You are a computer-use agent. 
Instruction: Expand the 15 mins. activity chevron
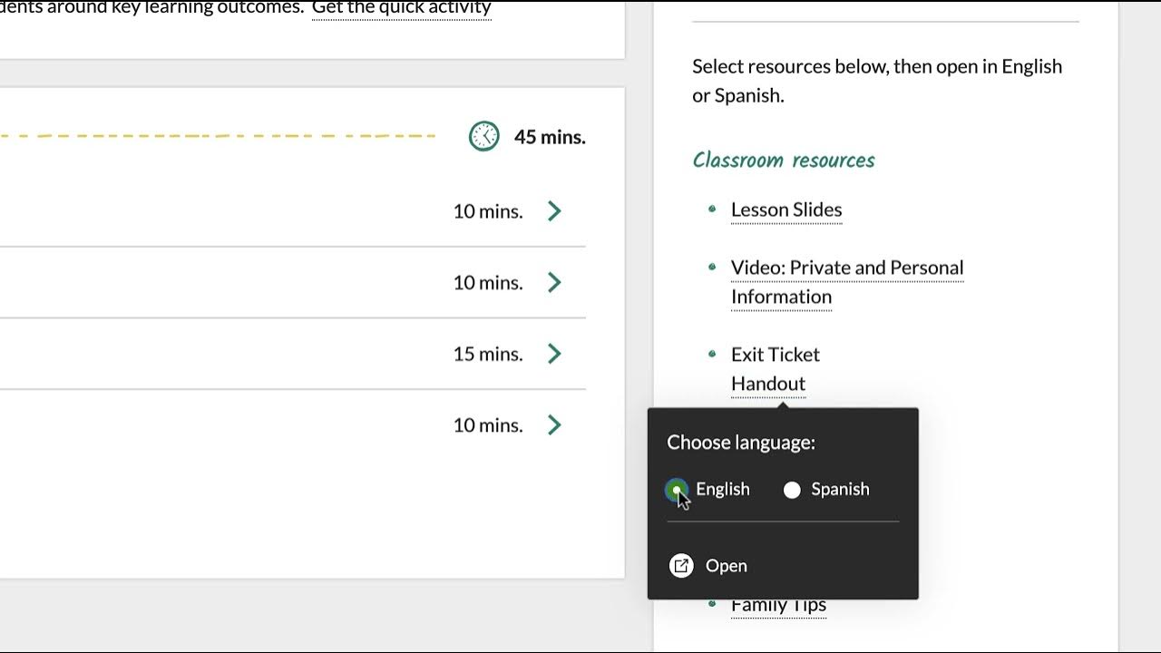[x=554, y=354]
